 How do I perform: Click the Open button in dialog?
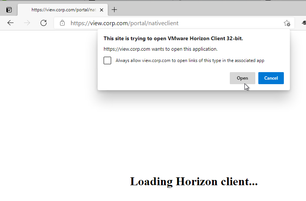[x=243, y=78]
